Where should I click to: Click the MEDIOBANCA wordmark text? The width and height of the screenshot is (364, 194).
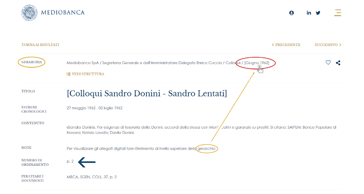(x=63, y=13)
